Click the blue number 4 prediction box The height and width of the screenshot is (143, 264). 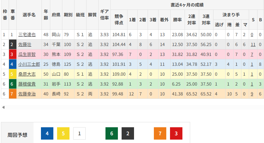tap(47, 133)
